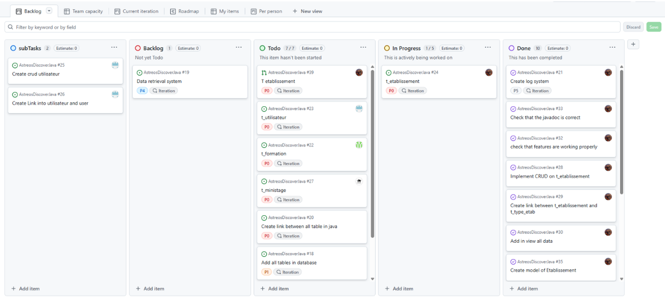Click the Todo 7 / 7 item count badge
Screen dimensions: 665x297
pos(290,48)
